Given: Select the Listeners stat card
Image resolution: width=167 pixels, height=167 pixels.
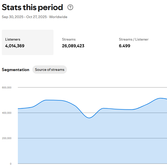Looking at the screenshot, I should (28, 42).
